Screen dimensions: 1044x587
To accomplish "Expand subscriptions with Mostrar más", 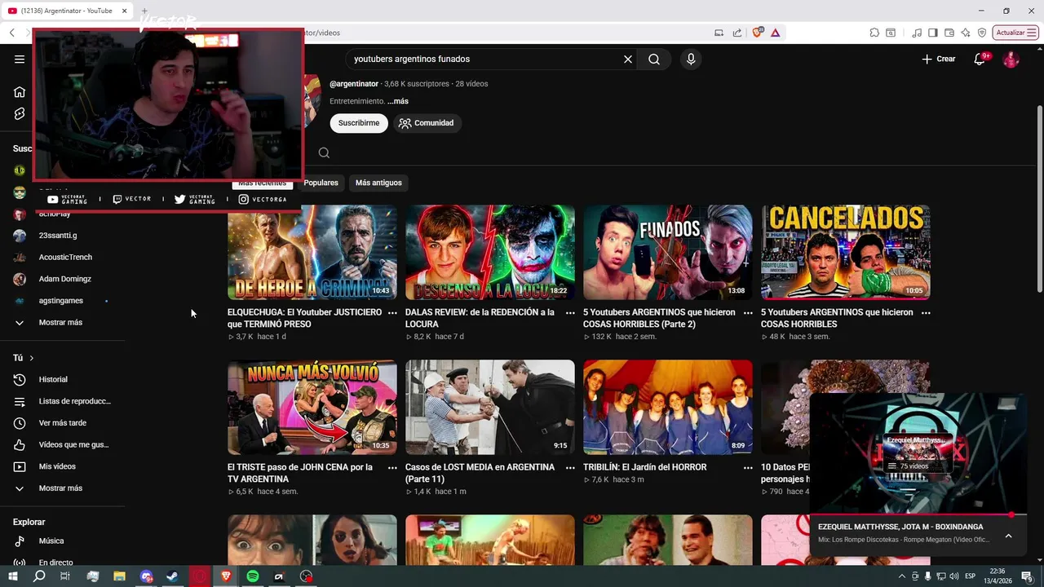I will [x=60, y=322].
